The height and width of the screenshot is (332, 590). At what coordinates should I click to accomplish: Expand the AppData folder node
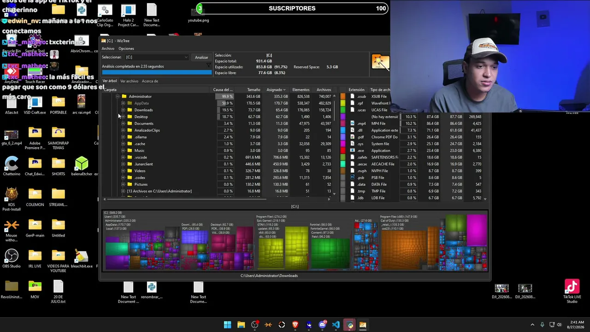point(123,103)
